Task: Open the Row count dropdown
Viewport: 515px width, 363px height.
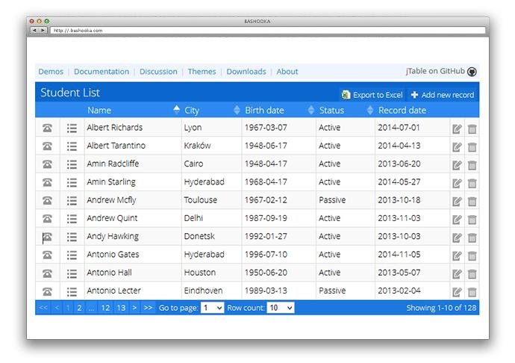Action: coord(280,308)
